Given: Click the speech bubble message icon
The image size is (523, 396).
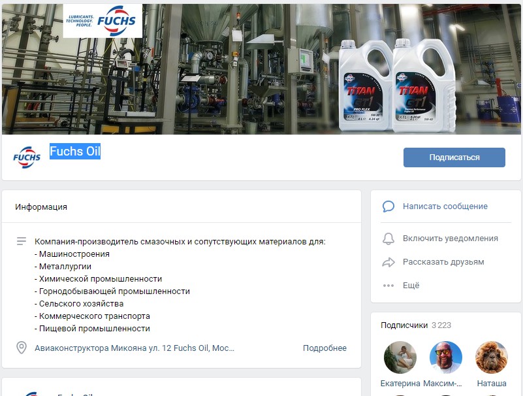Looking at the screenshot, I should pyautogui.click(x=388, y=206).
